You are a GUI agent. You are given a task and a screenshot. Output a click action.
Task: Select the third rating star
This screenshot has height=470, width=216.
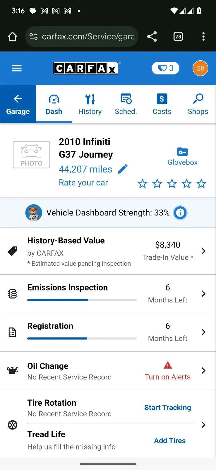click(172, 184)
